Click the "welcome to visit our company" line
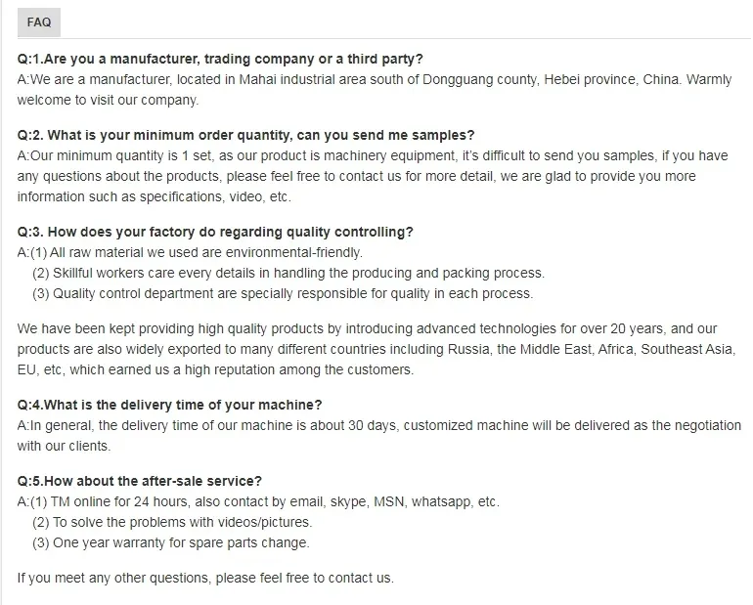The image size is (753, 605). coord(108,100)
